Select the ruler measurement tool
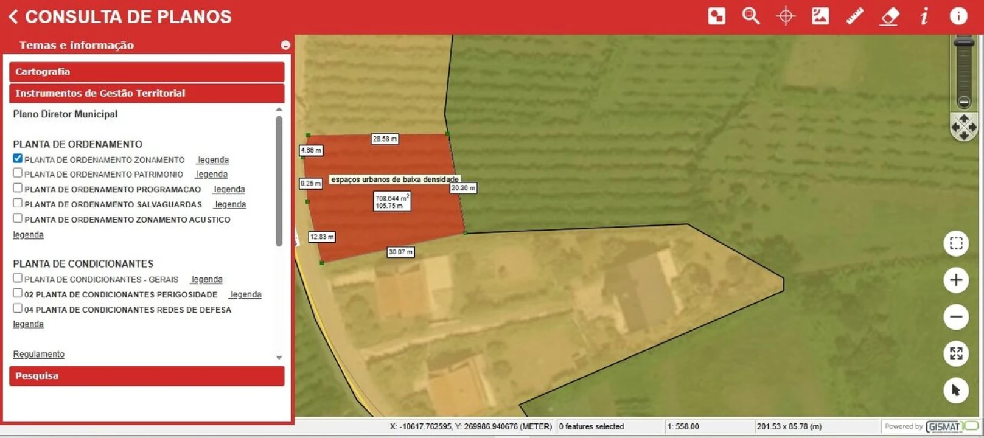 coord(854,16)
